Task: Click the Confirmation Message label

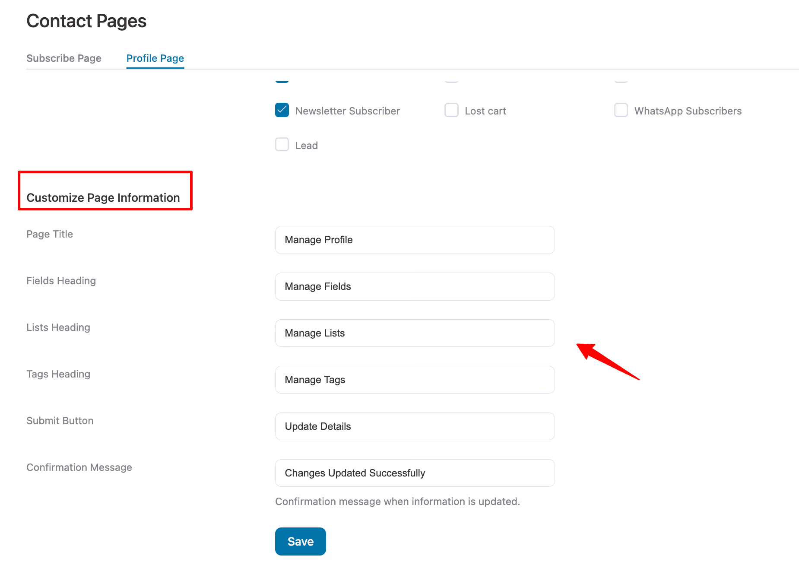Action: click(x=79, y=467)
